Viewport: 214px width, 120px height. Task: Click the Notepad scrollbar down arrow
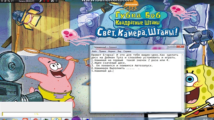(x=183, y=110)
